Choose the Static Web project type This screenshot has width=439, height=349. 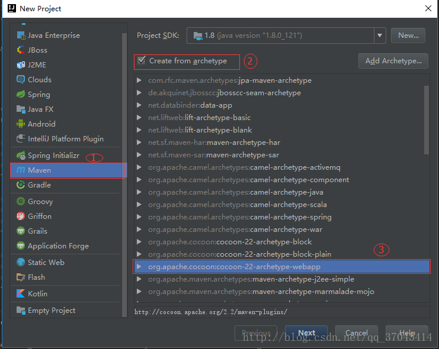coord(66,262)
